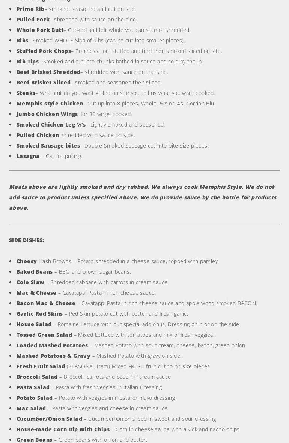
Task: Click 'Smoked Sausage bites' item name
Action: pyautogui.click(x=48, y=145)
